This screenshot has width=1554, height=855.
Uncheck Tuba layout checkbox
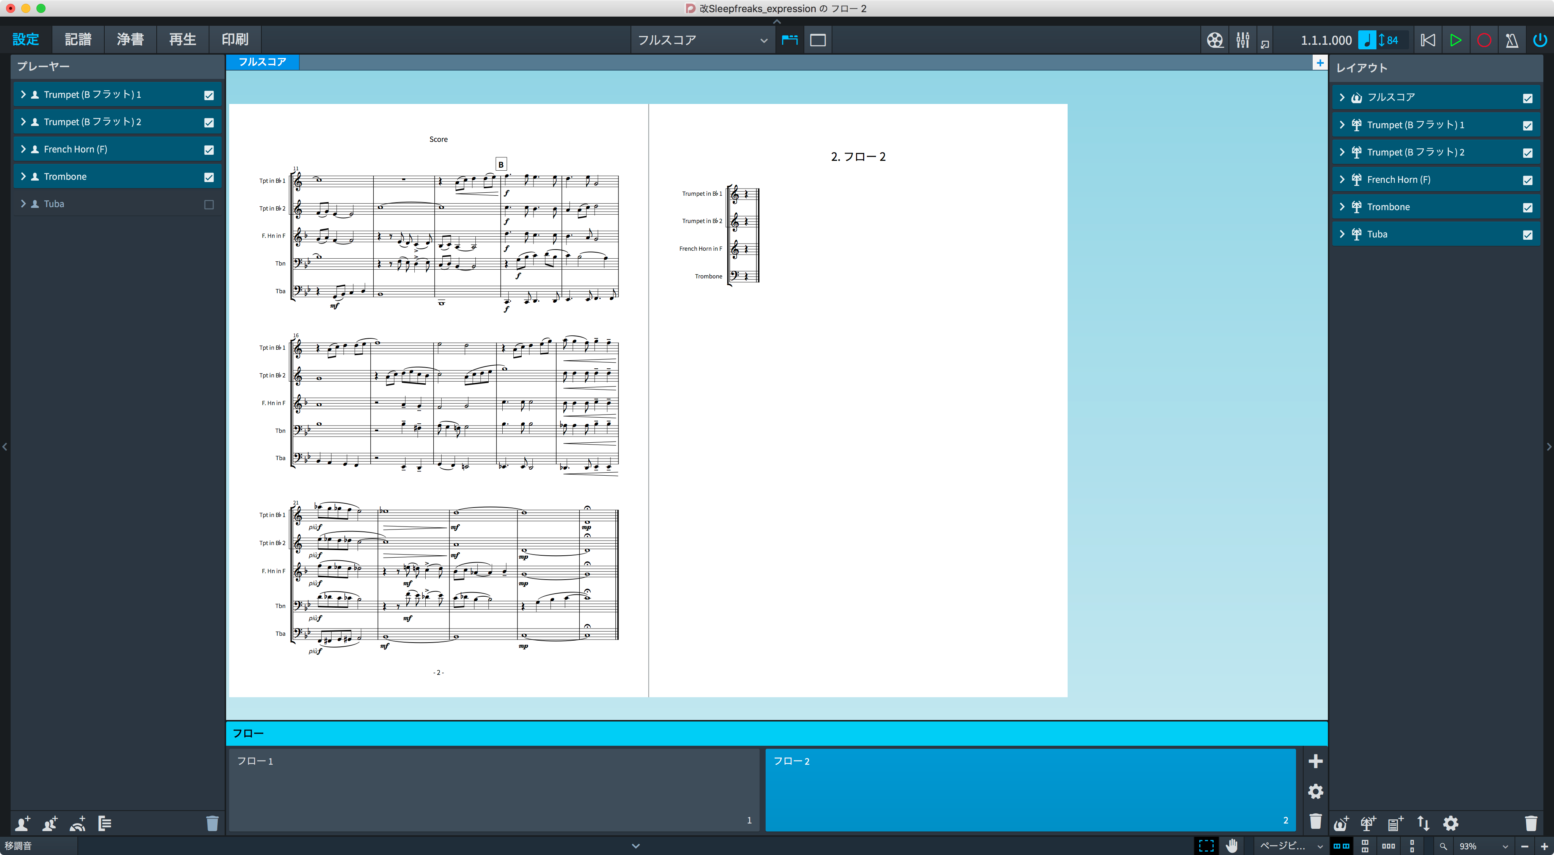pos(1527,235)
